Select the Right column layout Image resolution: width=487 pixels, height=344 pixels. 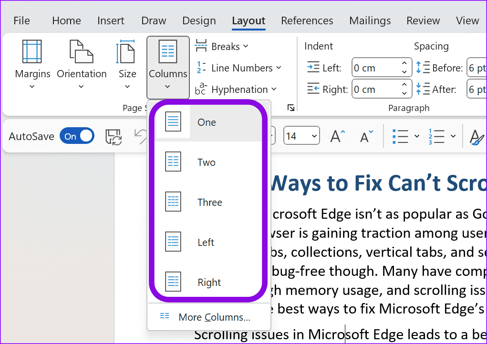pos(208,282)
